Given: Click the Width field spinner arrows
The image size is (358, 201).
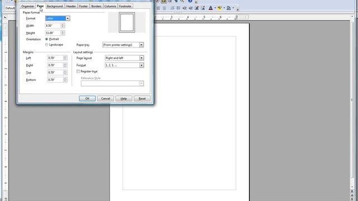Looking at the screenshot, I should [63, 26].
